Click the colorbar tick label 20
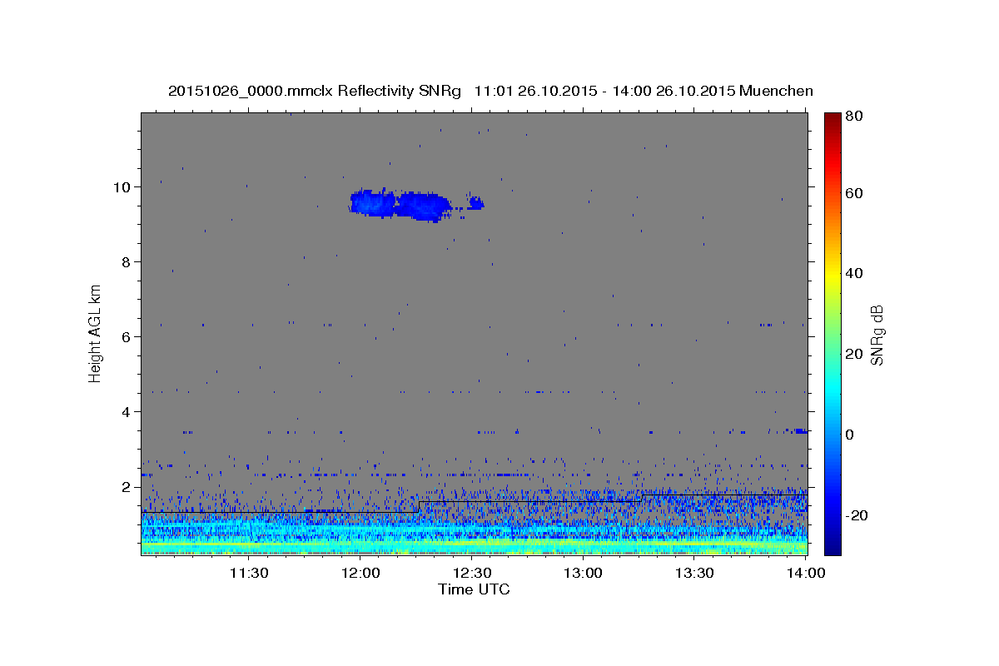Image resolution: width=999 pixels, height=666 pixels. pos(854,354)
